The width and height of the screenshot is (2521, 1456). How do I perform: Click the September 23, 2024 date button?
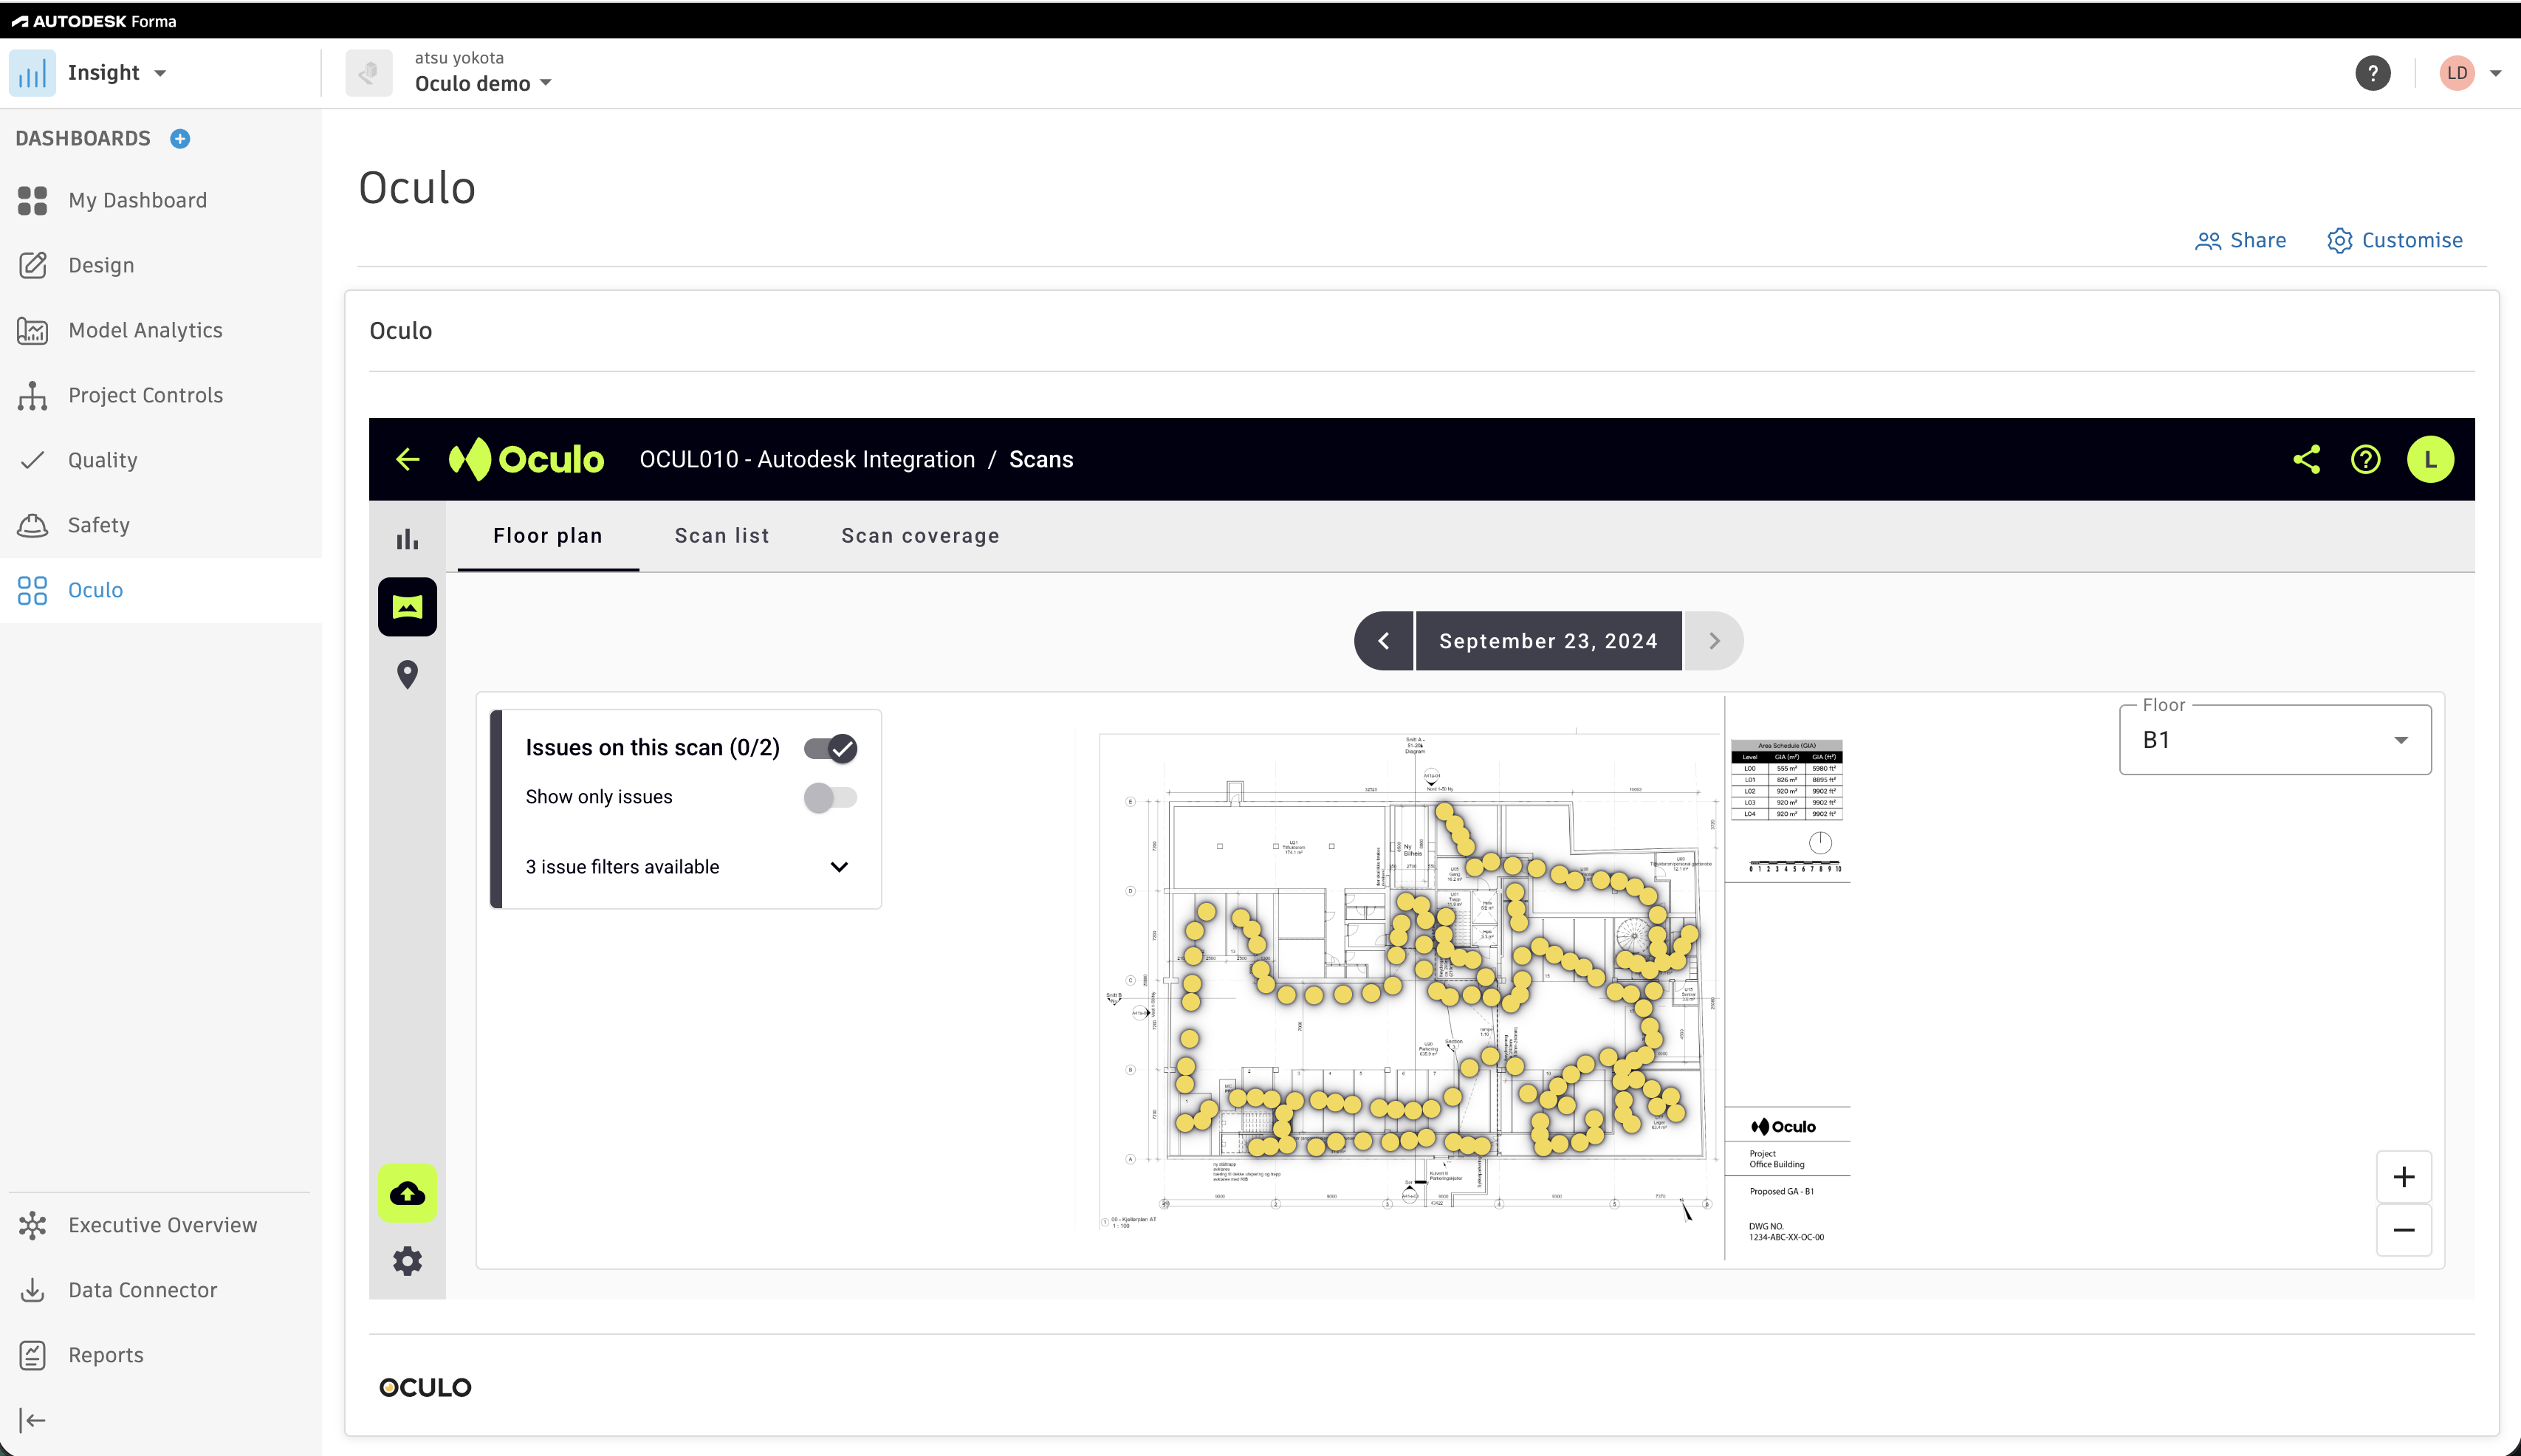[1548, 641]
